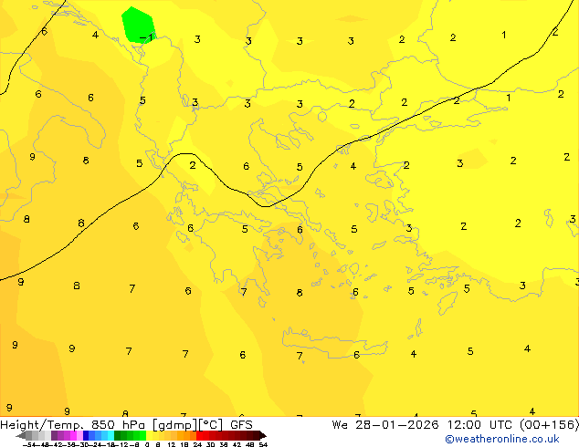Screen dimensions: 579x447
Task: Pick the darkest green legend swatch
Action: (118, 435)
